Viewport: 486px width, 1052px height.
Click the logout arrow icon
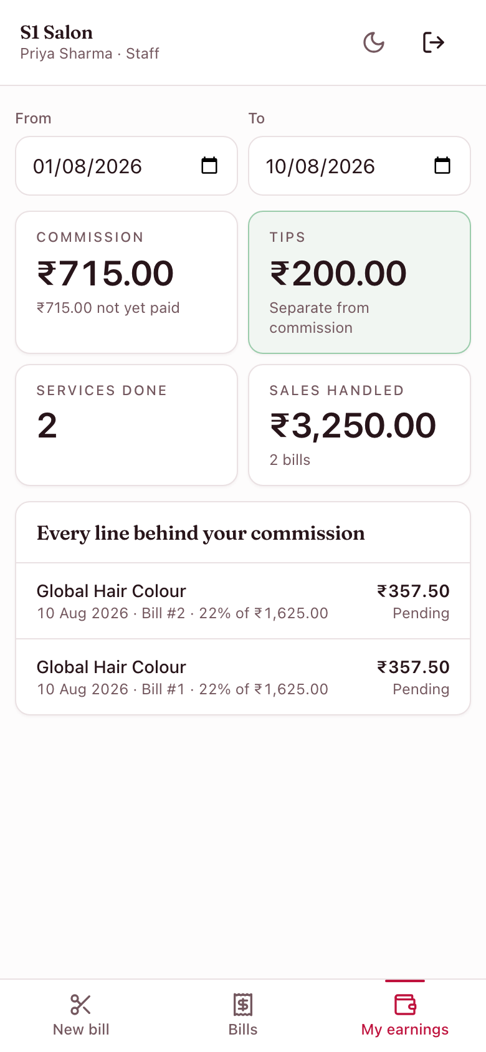tap(433, 42)
